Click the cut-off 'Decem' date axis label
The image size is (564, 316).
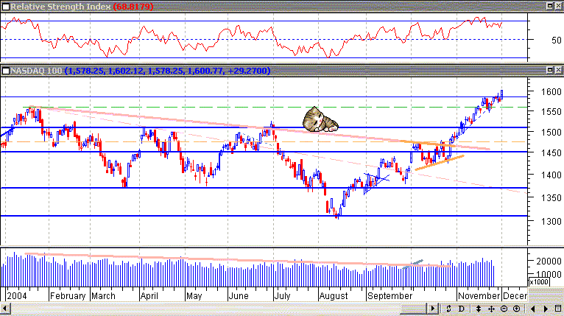click(x=515, y=296)
